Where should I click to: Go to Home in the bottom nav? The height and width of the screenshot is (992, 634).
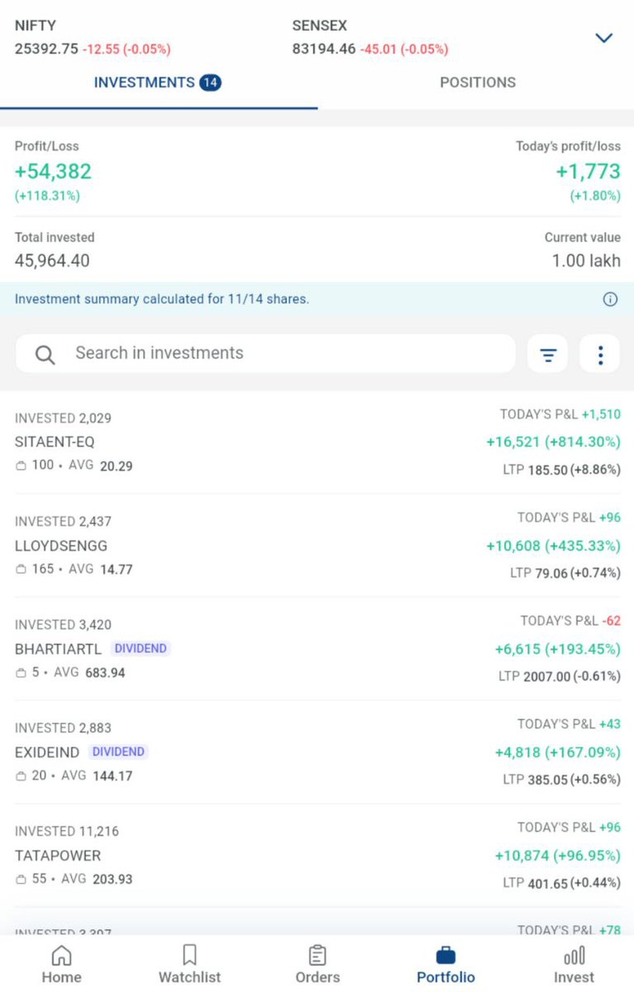click(x=62, y=966)
